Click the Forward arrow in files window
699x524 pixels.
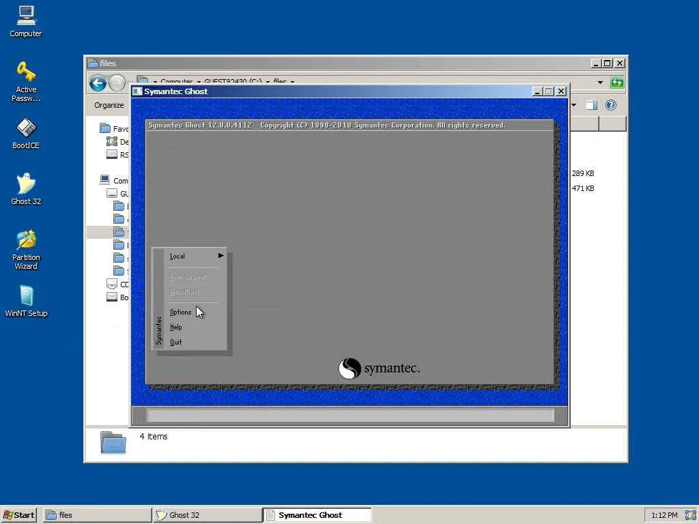pos(117,83)
